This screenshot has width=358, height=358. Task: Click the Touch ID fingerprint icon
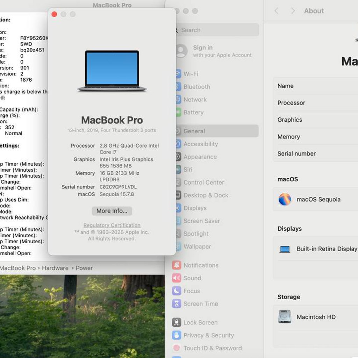(177, 348)
